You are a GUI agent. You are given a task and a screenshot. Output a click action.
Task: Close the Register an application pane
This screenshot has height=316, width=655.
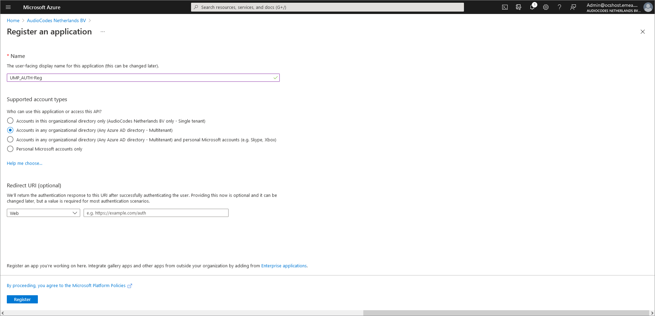pos(643,32)
